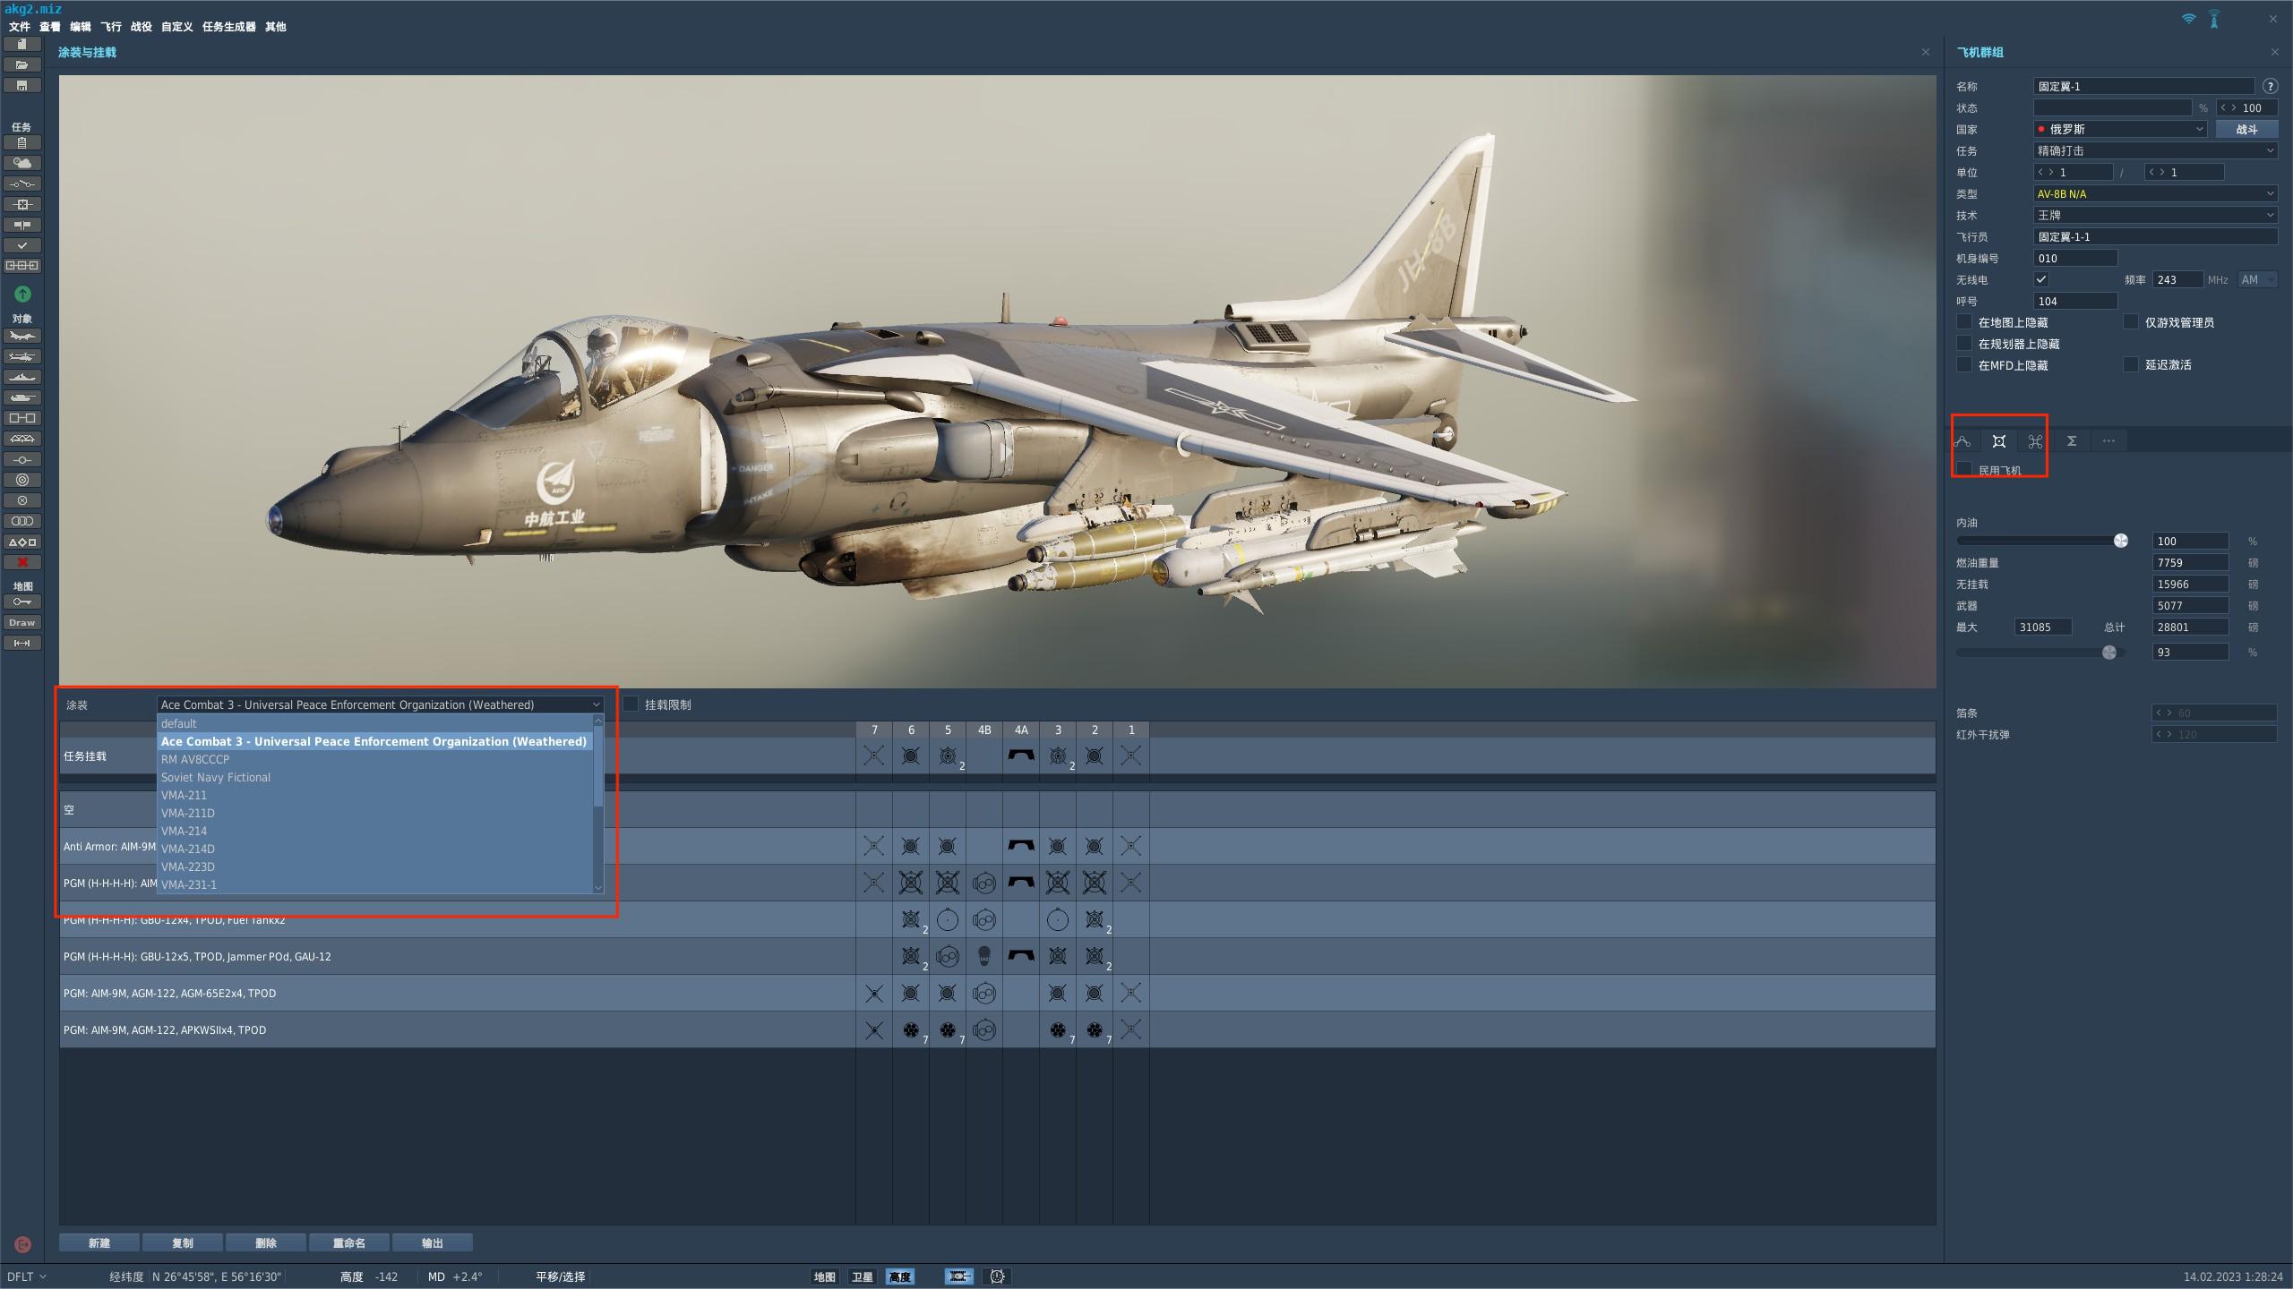Screen dimensions: 2293x1289
Task: Open the Draw tool
Action: click(x=22, y=622)
